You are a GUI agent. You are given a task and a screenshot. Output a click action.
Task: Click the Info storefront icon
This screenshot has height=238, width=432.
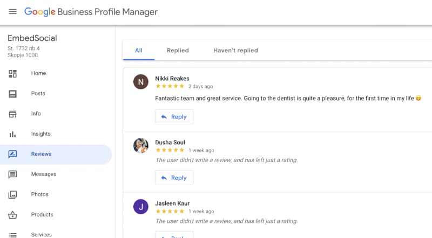tap(12, 114)
